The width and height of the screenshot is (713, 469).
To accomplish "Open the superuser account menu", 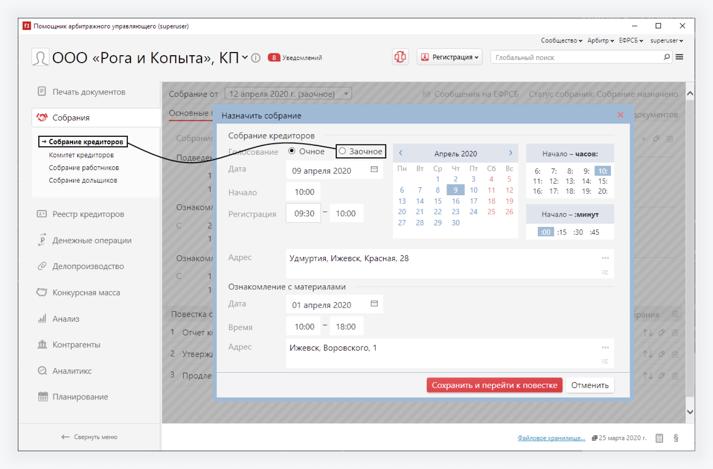I will point(667,41).
